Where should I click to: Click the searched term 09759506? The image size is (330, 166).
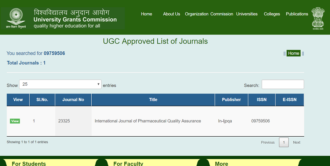(54, 54)
